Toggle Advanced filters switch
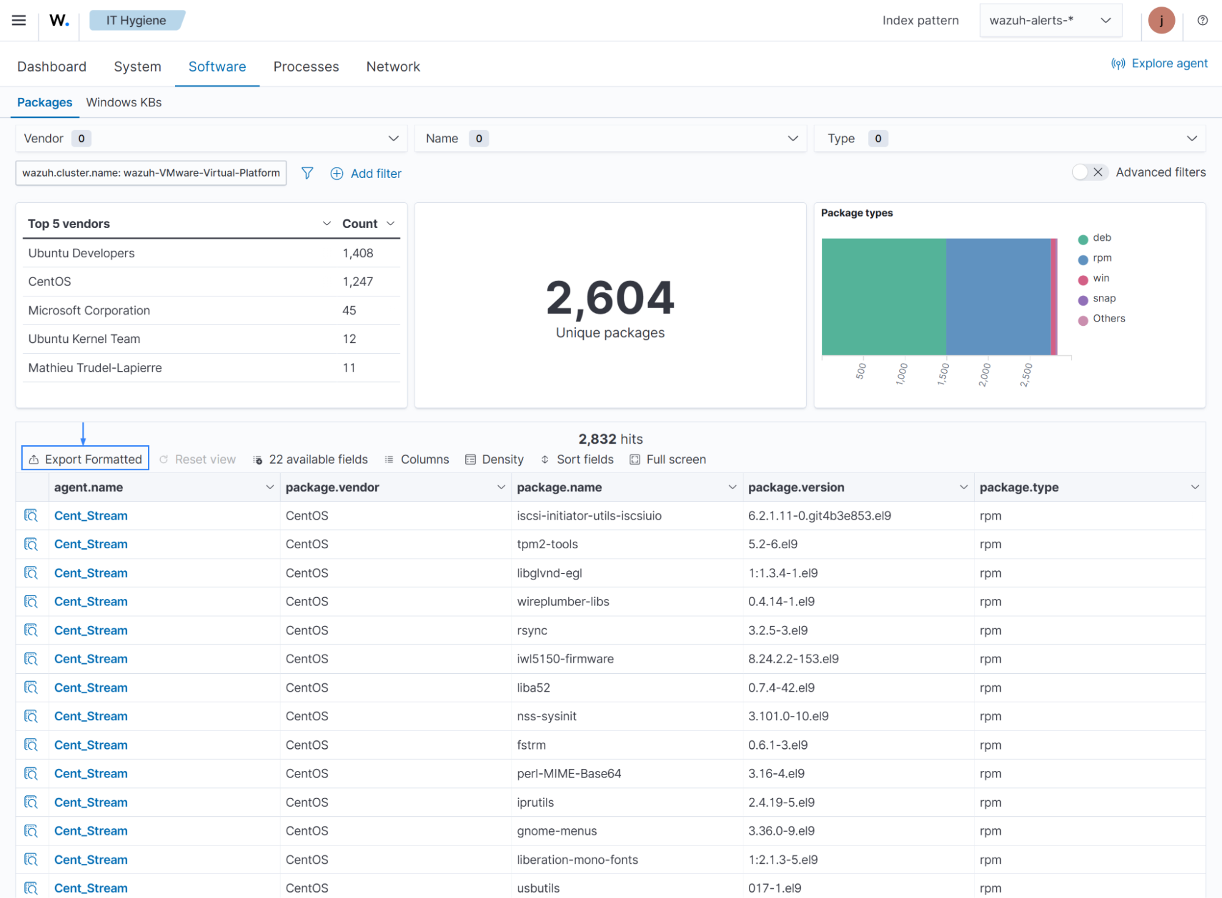 (x=1089, y=172)
